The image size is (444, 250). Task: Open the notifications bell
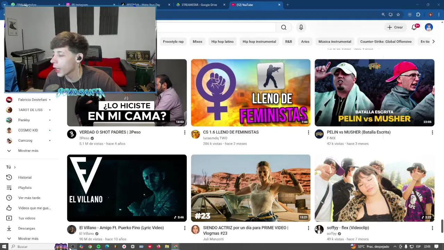click(x=414, y=27)
